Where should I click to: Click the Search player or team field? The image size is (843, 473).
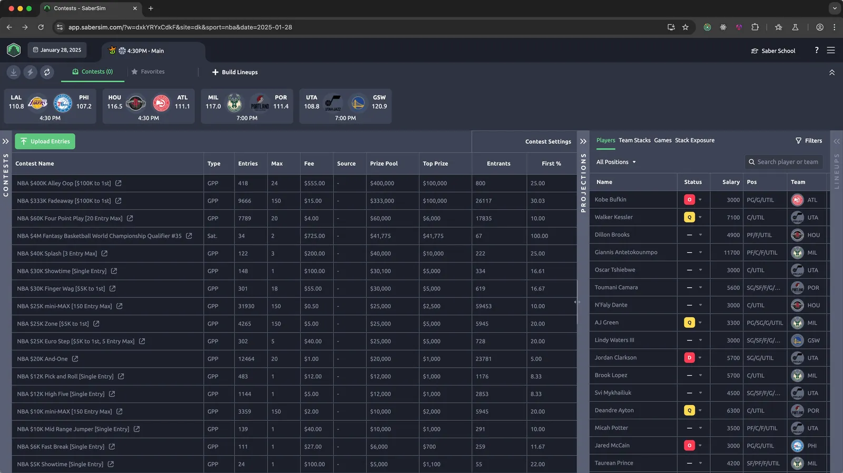(783, 162)
